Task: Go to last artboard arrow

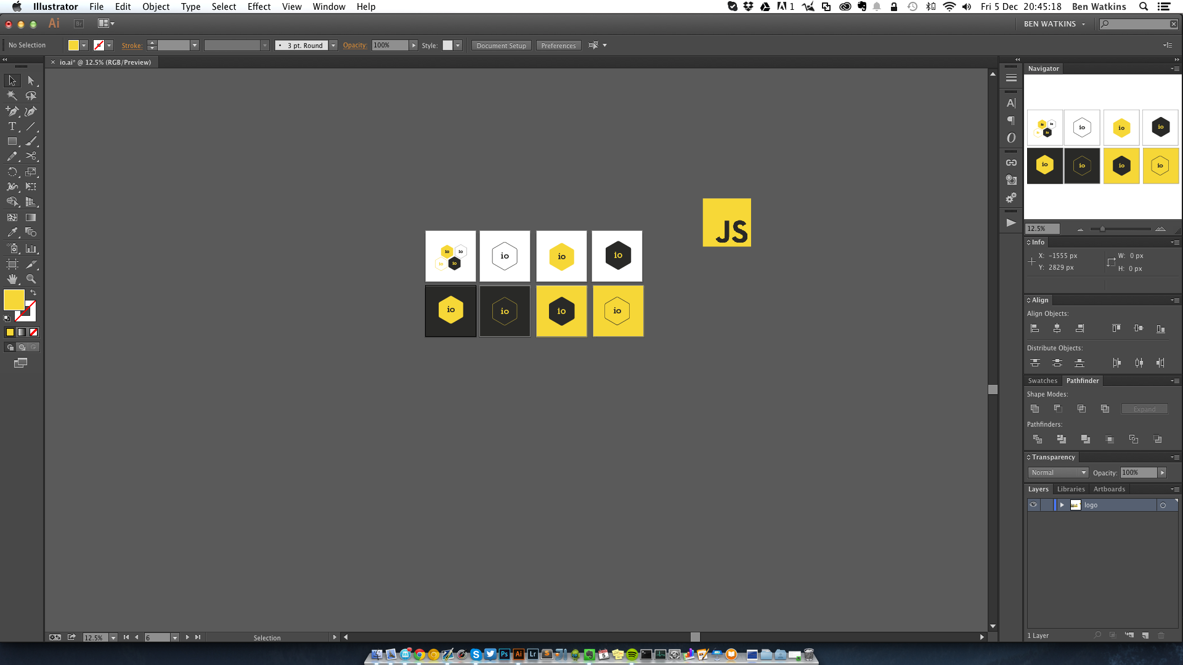Action: [198, 637]
